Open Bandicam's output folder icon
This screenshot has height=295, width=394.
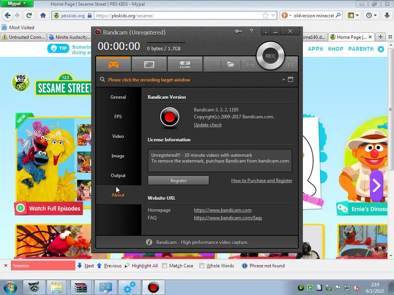pos(230,65)
